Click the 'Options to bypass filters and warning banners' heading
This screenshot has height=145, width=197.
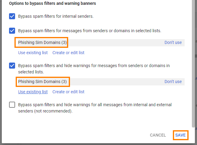[52, 3]
